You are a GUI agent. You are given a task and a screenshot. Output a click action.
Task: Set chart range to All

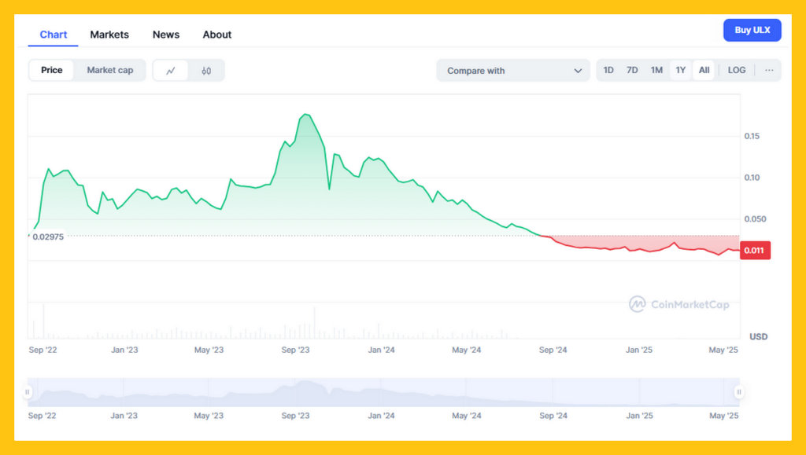[x=704, y=70]
